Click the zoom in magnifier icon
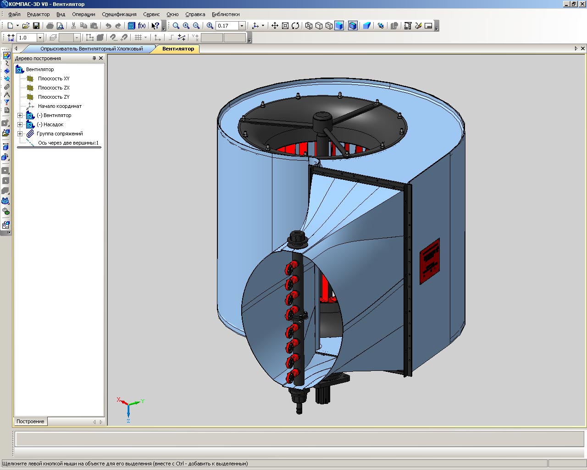 click(x=186, y=26)
